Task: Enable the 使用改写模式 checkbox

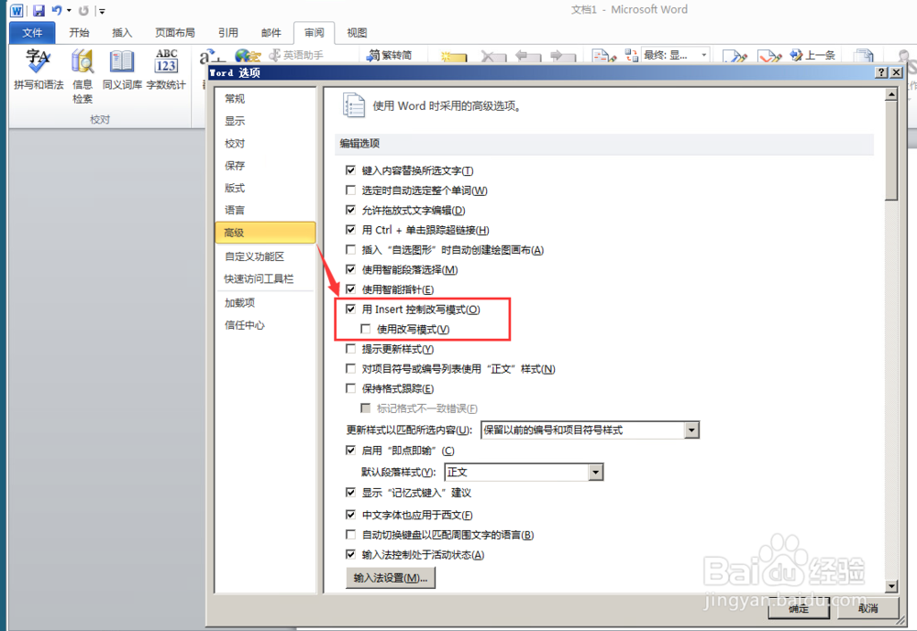Action: point(363,329)
